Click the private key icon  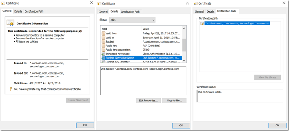(11, 89)
